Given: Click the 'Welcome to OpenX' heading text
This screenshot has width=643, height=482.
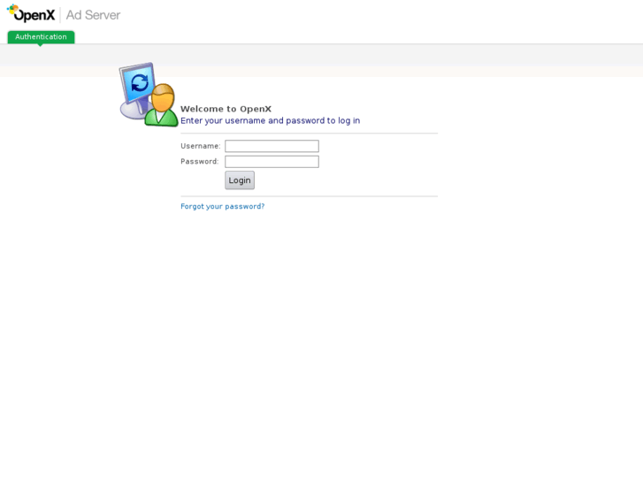Looking at the screenshot, I should [226, 109].
